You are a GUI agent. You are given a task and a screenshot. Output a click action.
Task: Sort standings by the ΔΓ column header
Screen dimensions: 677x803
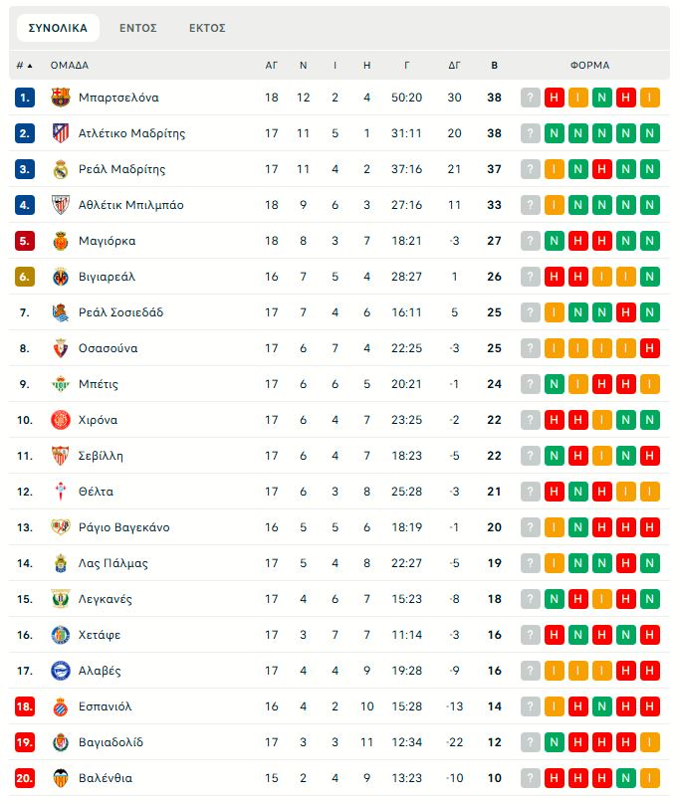click(454, 66)
